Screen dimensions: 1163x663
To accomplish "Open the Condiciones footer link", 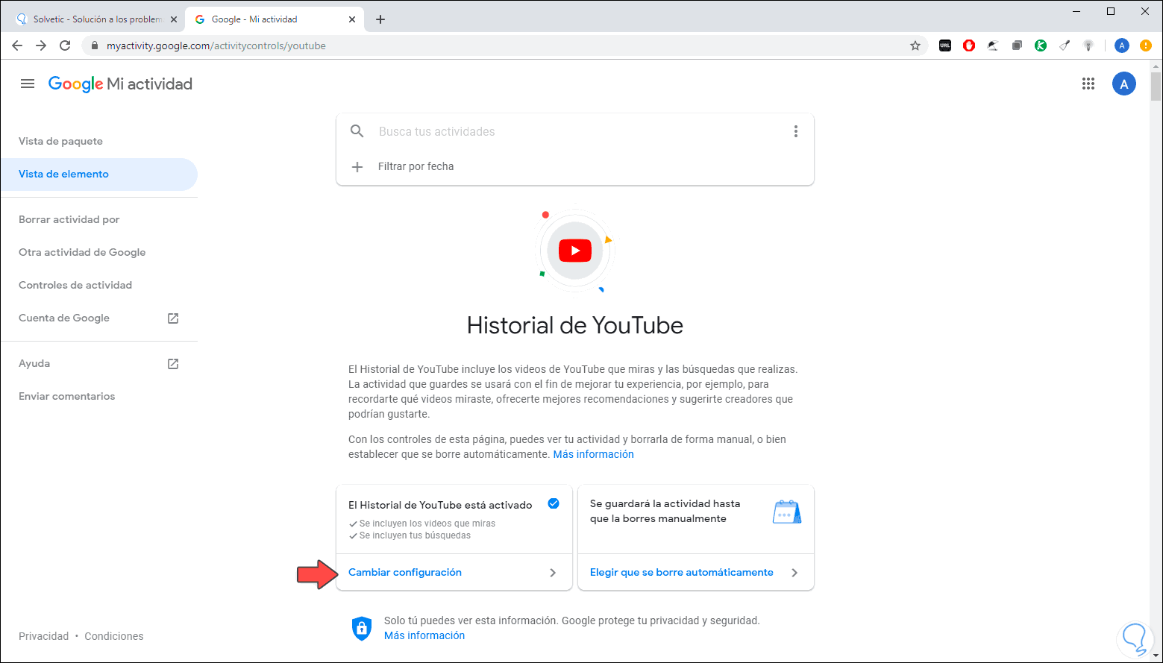I will point(114,636).
